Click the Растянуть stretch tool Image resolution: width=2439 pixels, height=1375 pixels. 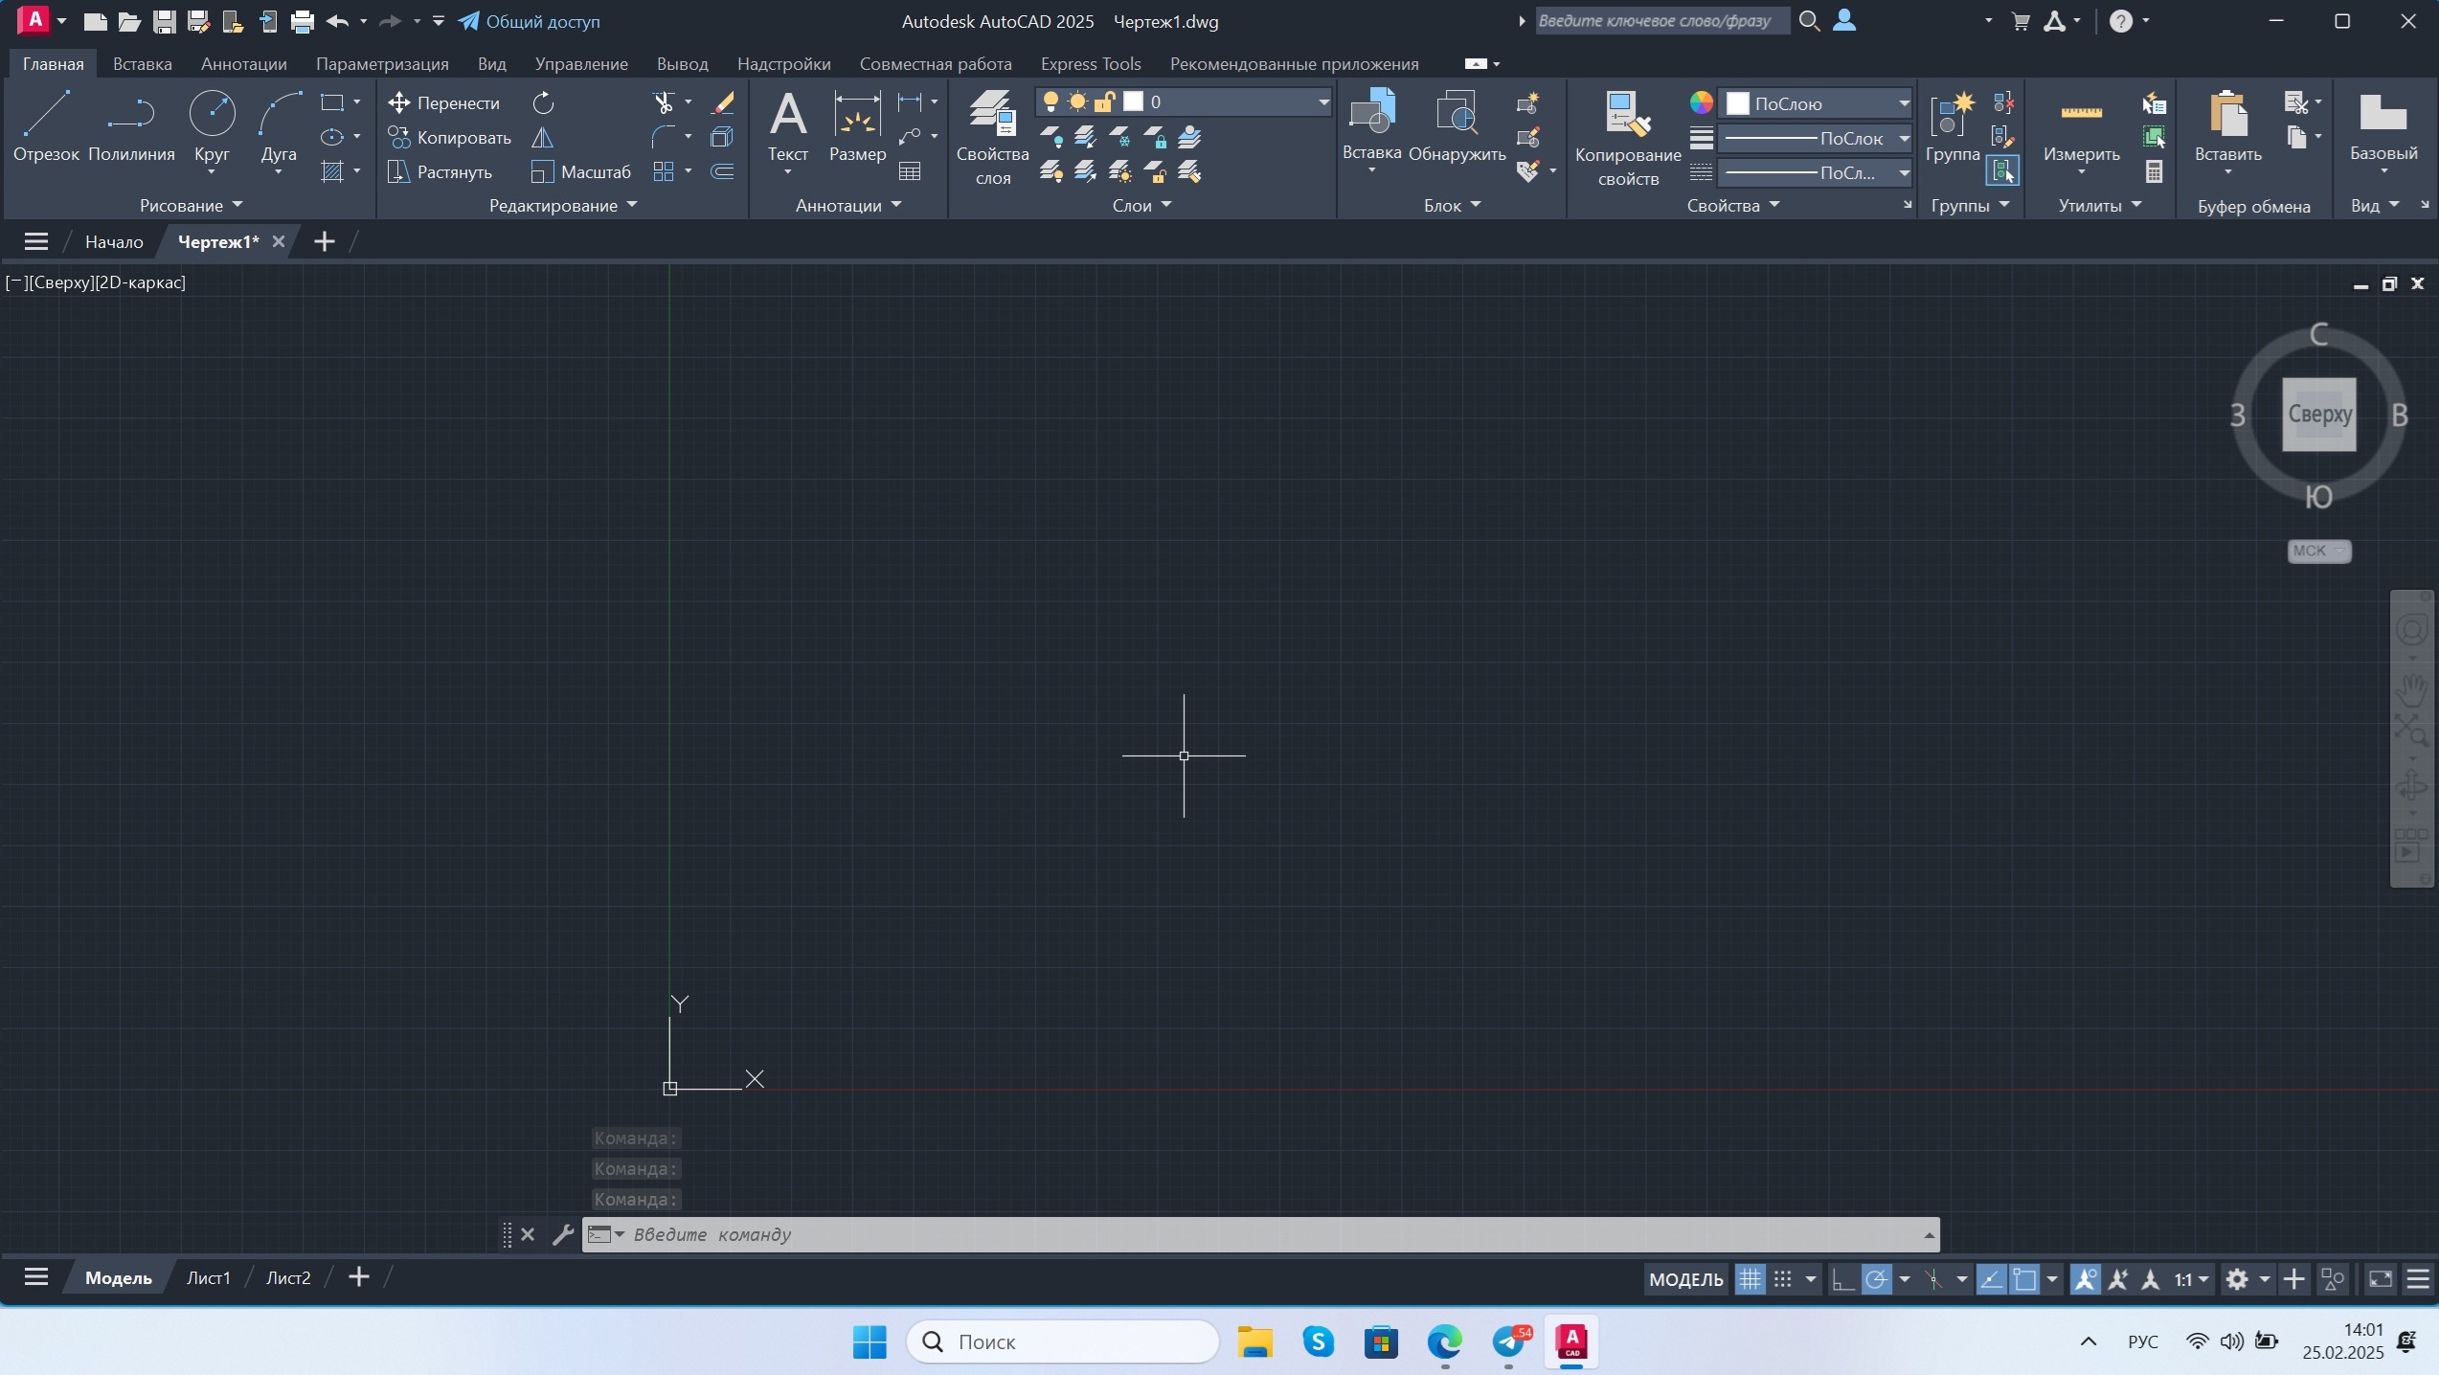(440, 171)
